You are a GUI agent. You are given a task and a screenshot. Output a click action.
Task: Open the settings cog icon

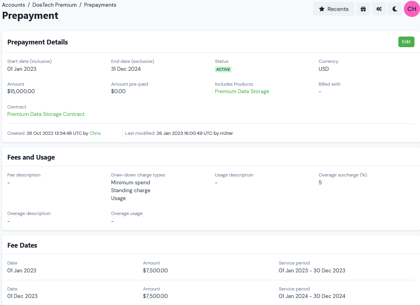click(x=379, y=9)
